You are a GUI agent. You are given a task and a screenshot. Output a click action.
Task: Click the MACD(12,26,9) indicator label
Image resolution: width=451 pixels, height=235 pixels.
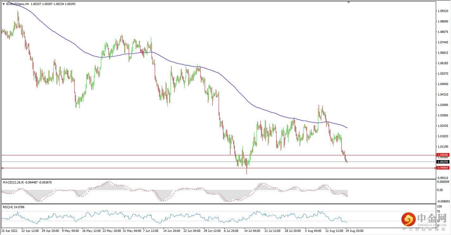[14, 182]
